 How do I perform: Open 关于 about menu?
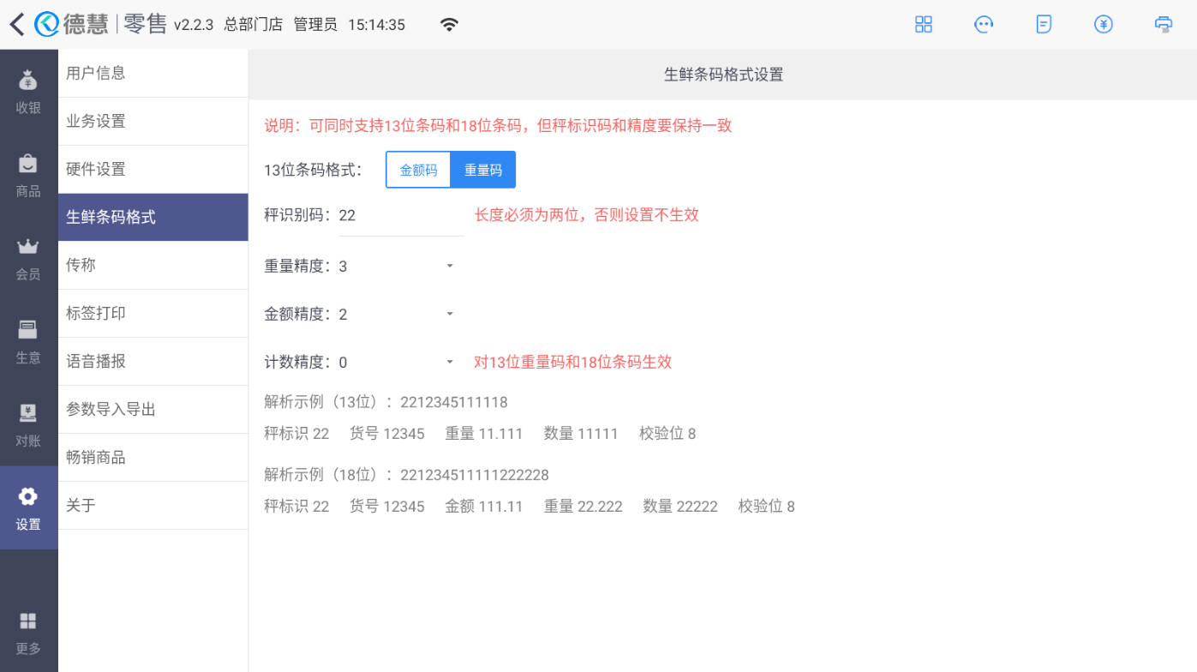pos(153,505)
